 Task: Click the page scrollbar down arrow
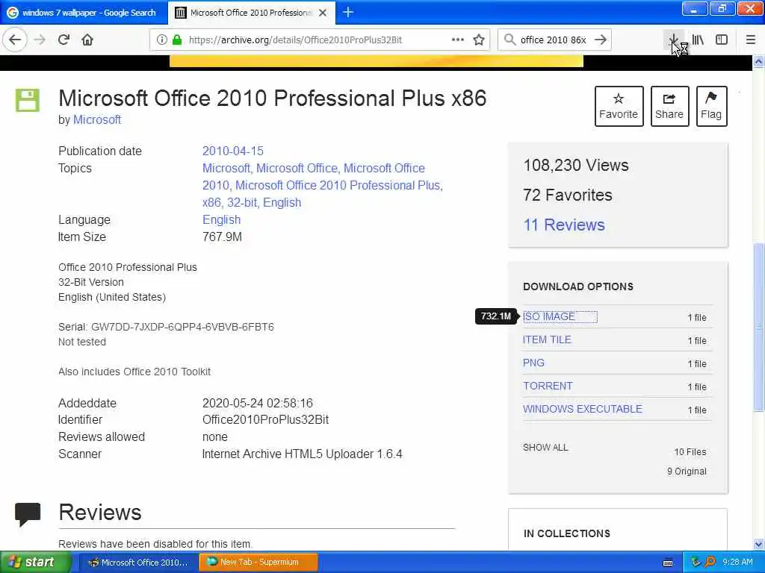click(759, 544)
